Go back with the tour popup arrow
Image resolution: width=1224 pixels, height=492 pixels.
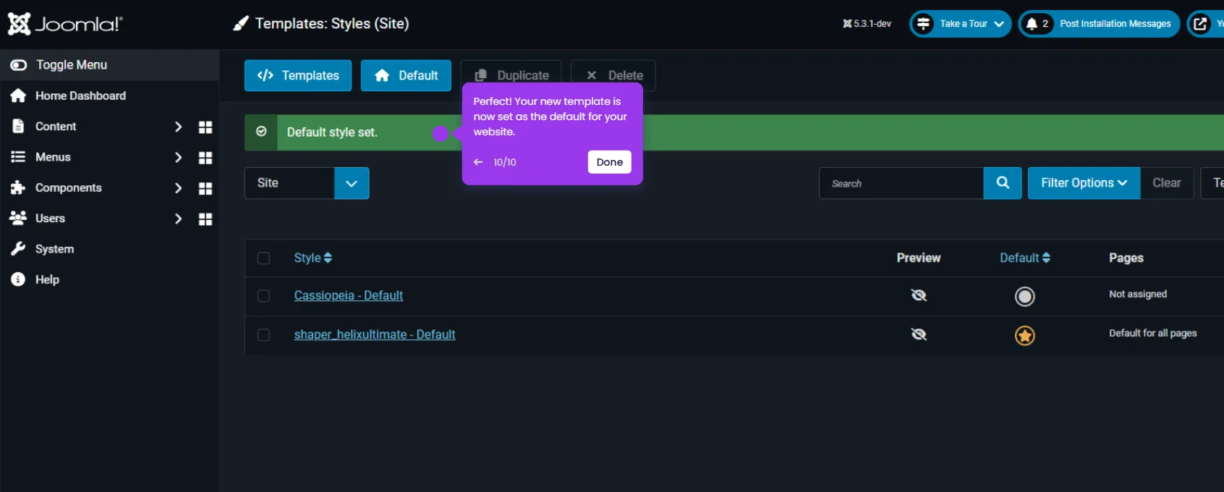tap(478, 162)
